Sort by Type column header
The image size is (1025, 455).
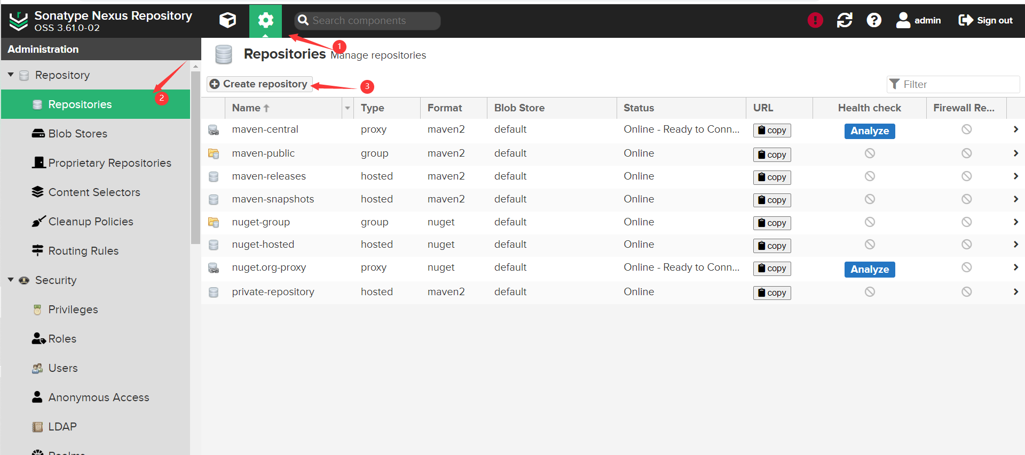(387, 108)
